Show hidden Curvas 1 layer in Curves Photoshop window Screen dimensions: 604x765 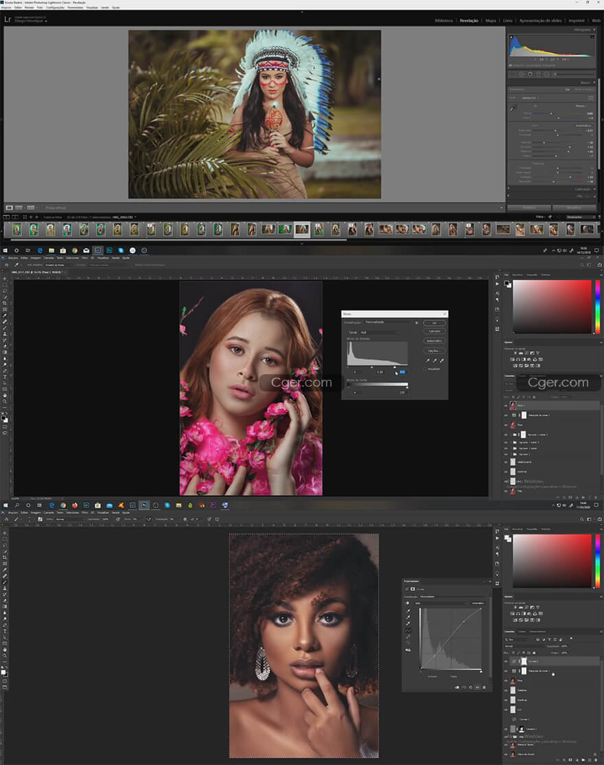point(506,719)
